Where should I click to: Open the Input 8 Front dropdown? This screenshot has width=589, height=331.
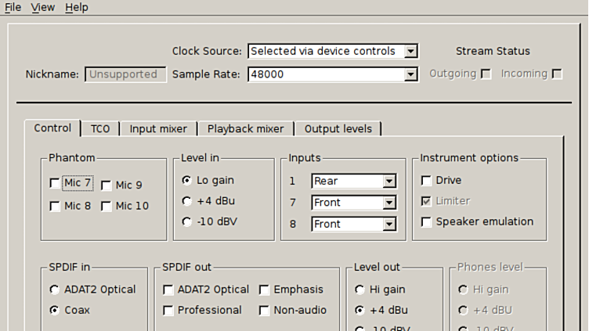pyautogui.click(x=353, y=224)
